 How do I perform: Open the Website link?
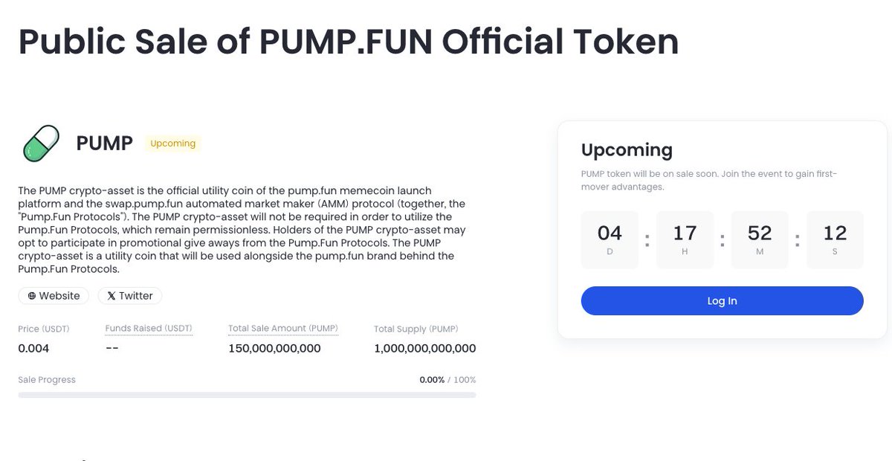54,296
